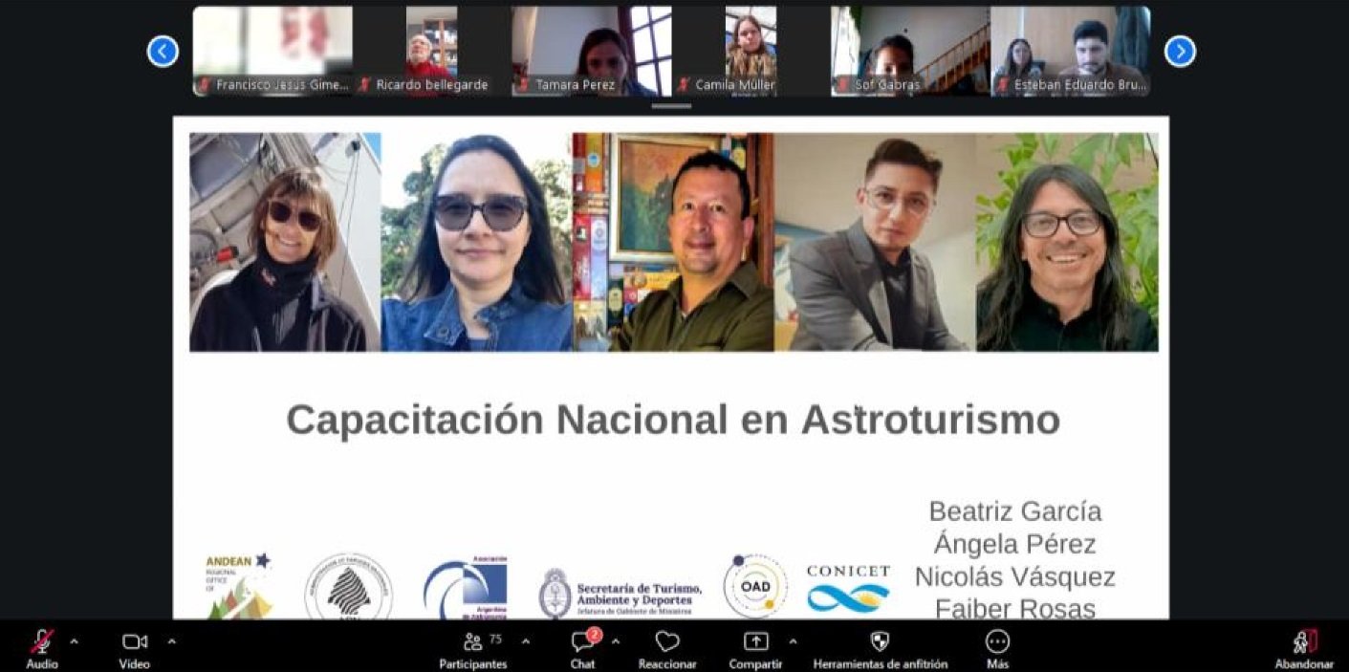Open the Reaccionar heart icon
The image size is (1349, 672).
[x=667, y=641]
